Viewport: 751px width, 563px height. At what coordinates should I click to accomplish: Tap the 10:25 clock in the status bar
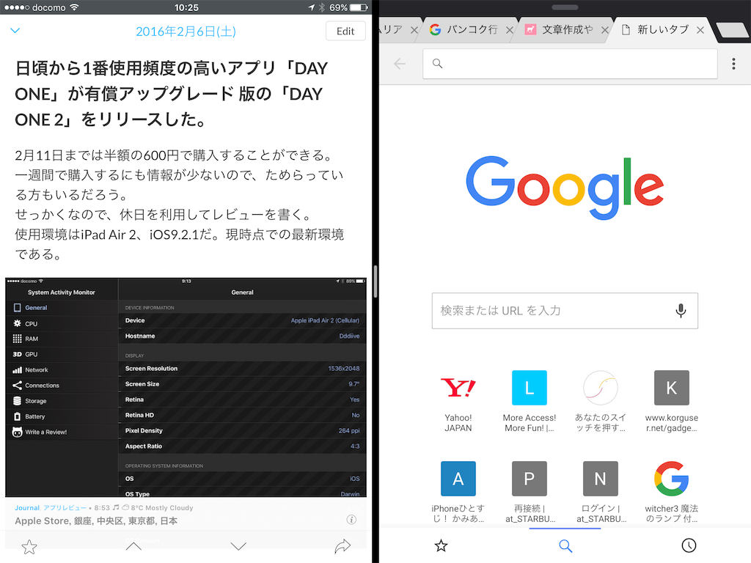(186, 7)
